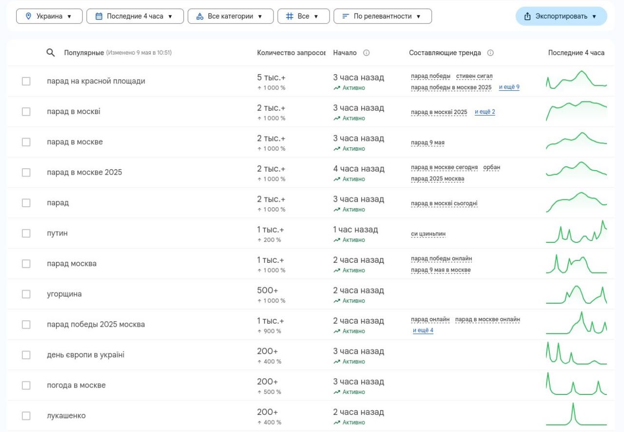Select checkbox for парад на красной площади
Image resolution: width=624 pixels, height=432 pixels.
pyautogui.click(x=26, y=81)
